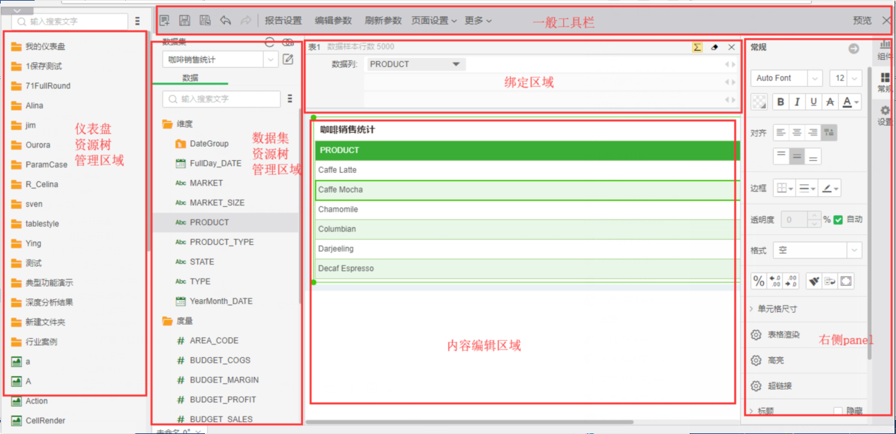Edit the 咖啡销售统计 dataset with pencil icon
The width and height of the screenshot is (896, 434).
tap(288, 59)
